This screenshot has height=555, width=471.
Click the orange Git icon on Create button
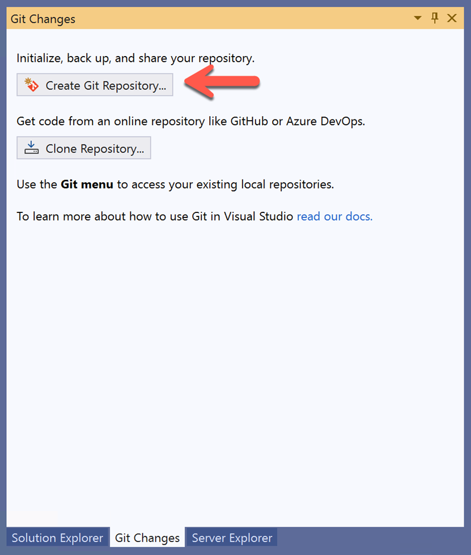click(x=32, y=85)
